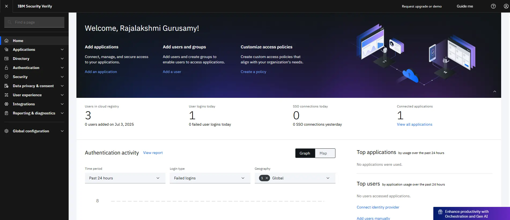Select Applications menu item

[x=34, y=49]
